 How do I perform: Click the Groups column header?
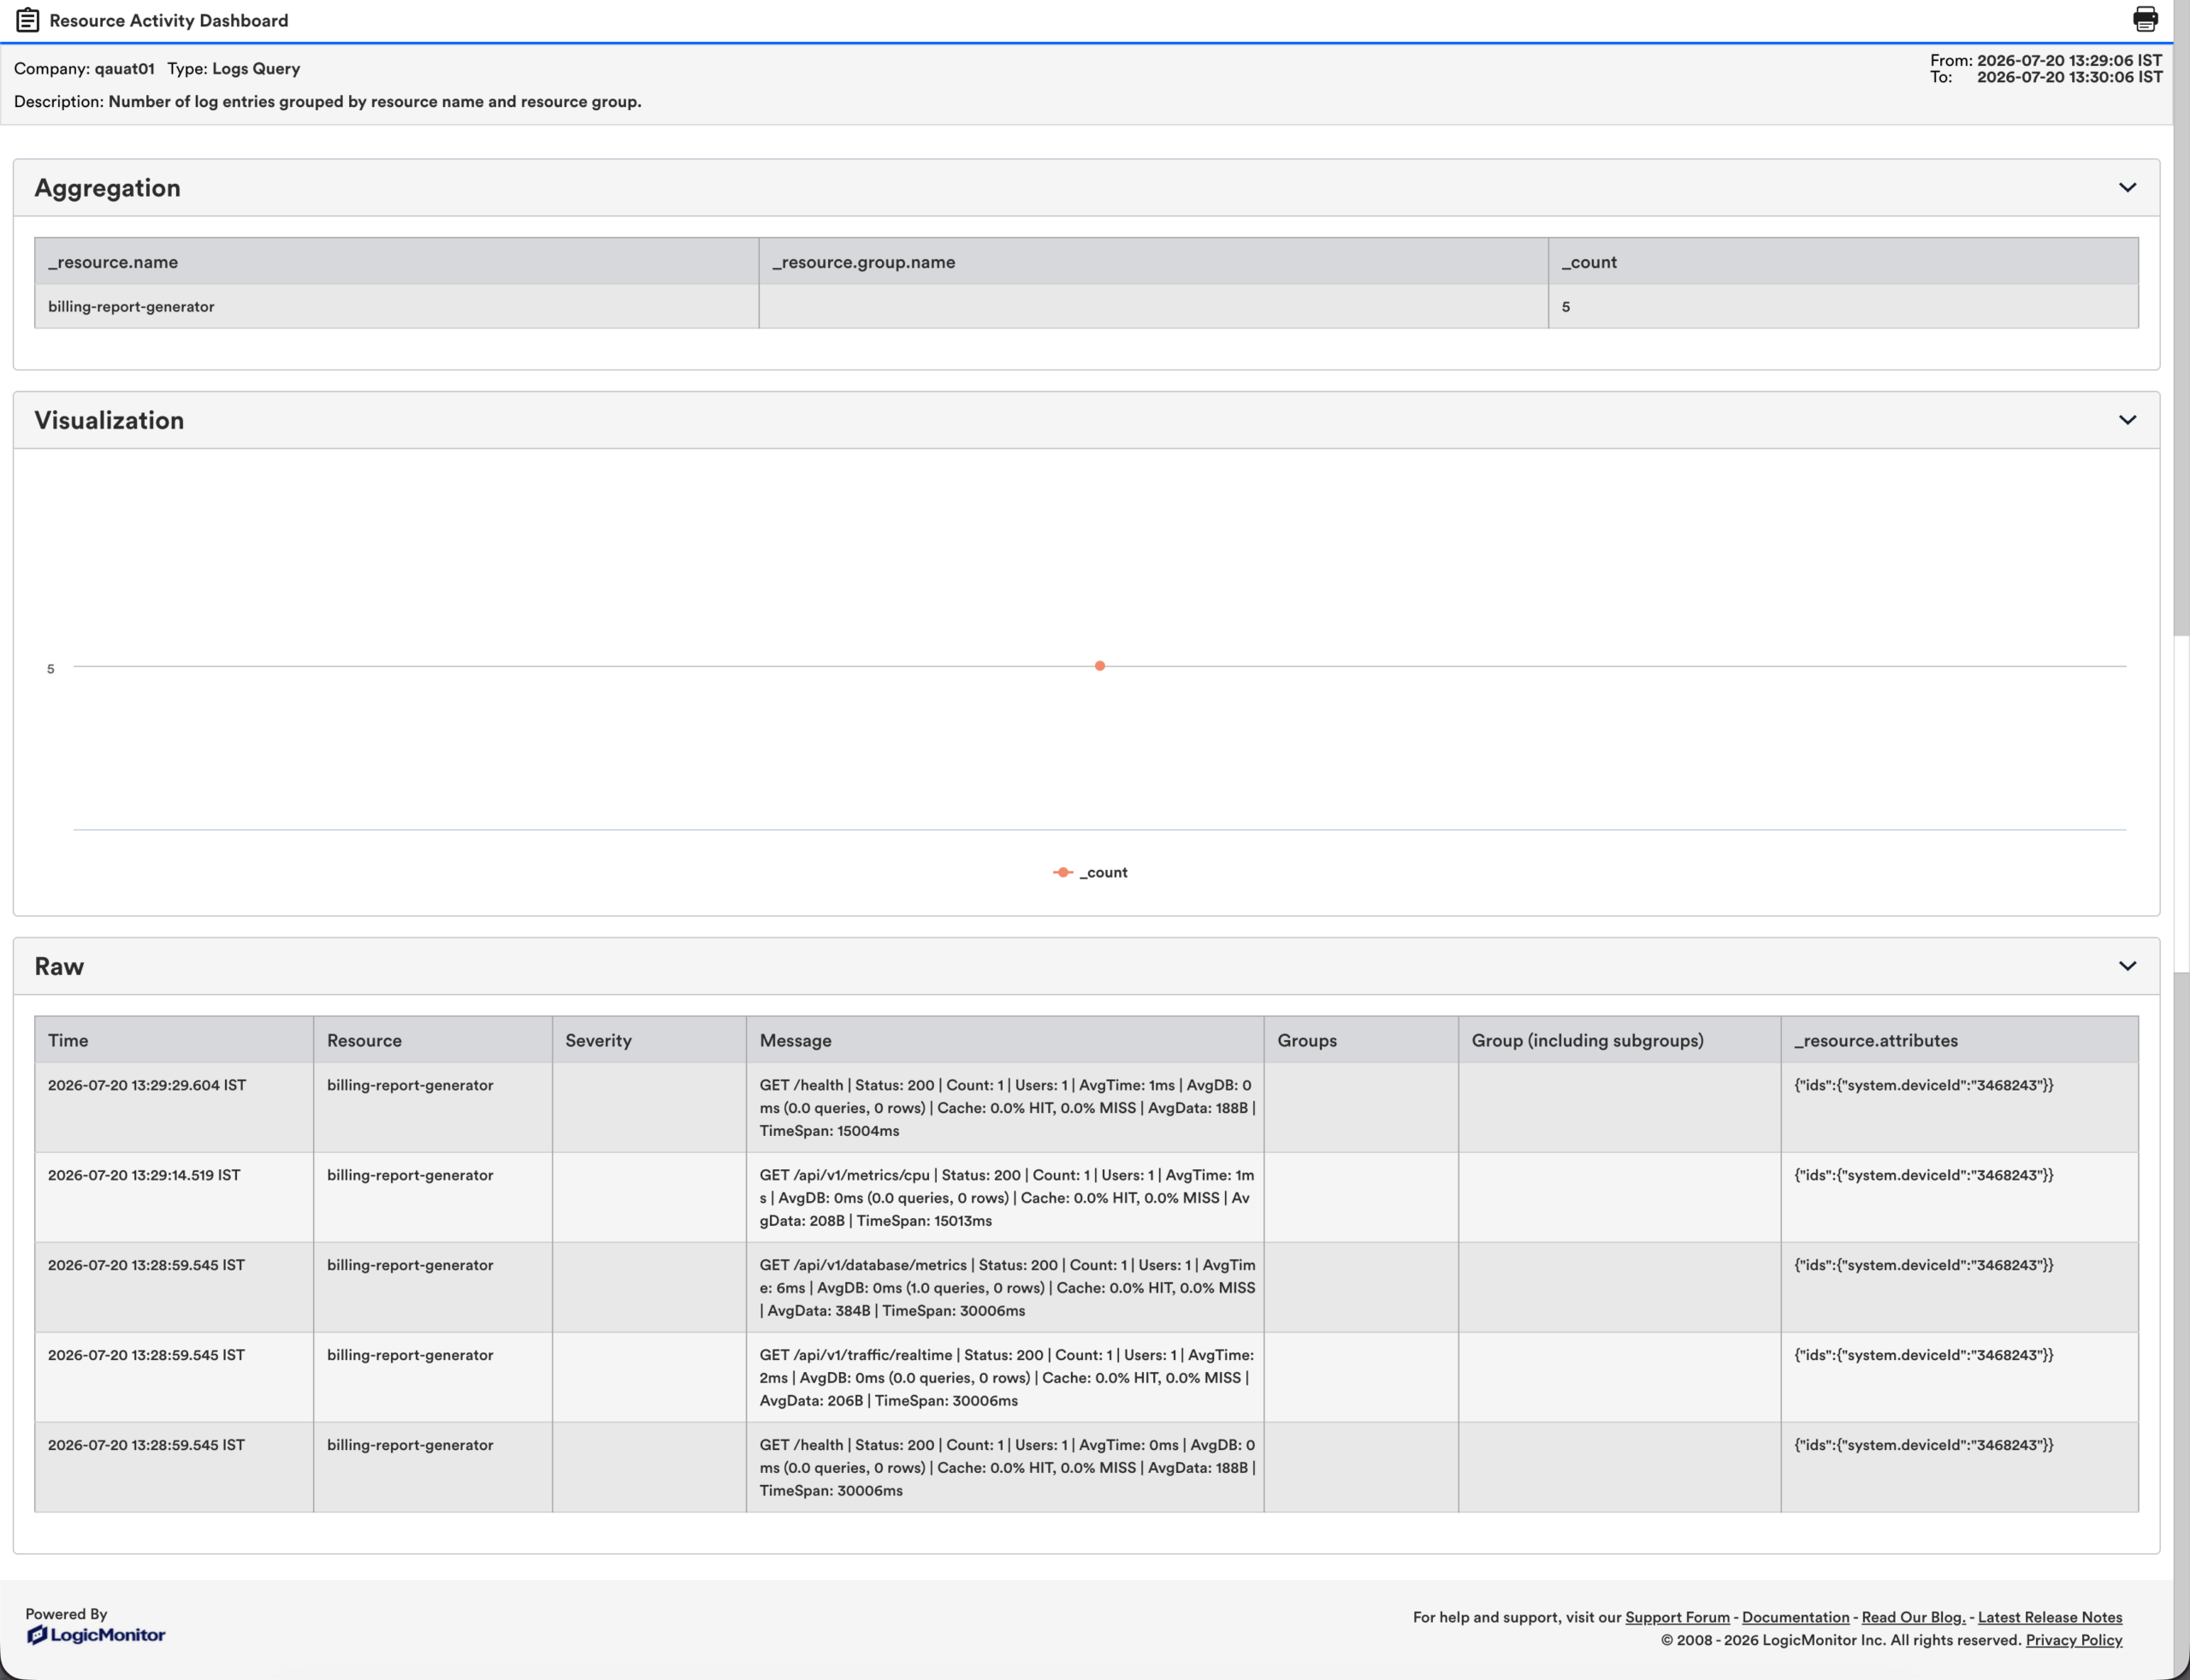[1361, 1040]
